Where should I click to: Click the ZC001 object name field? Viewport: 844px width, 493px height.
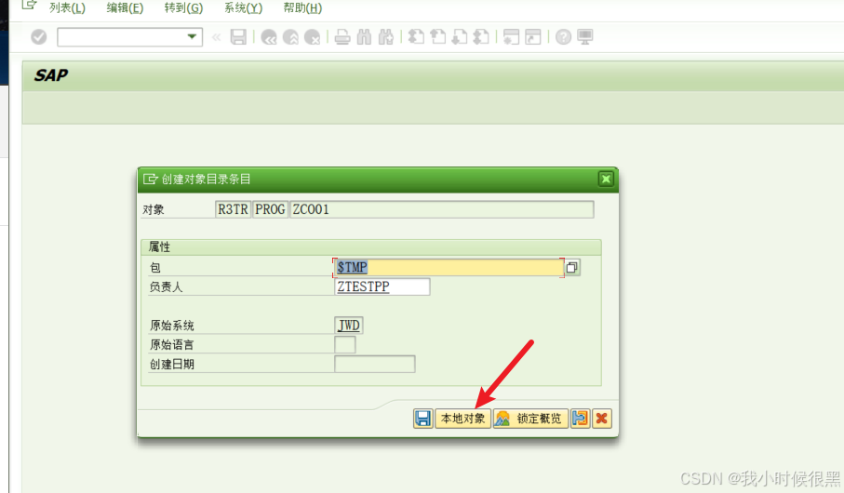point(442,209)
